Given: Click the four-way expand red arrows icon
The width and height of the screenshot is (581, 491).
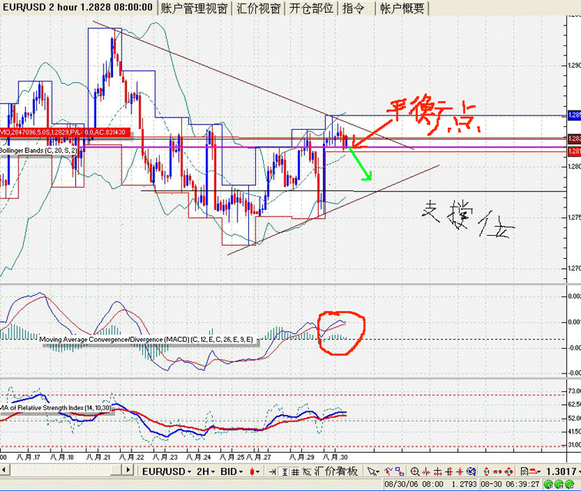Looking at the screenshot, I should [509, 471].
